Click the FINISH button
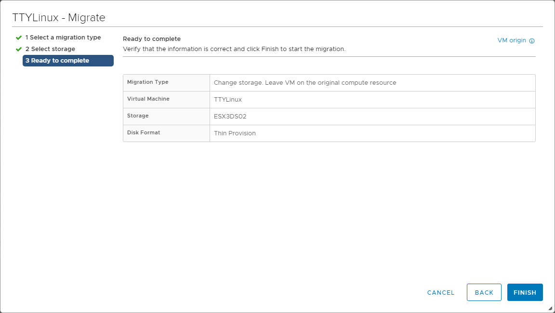 coord(525,292)
